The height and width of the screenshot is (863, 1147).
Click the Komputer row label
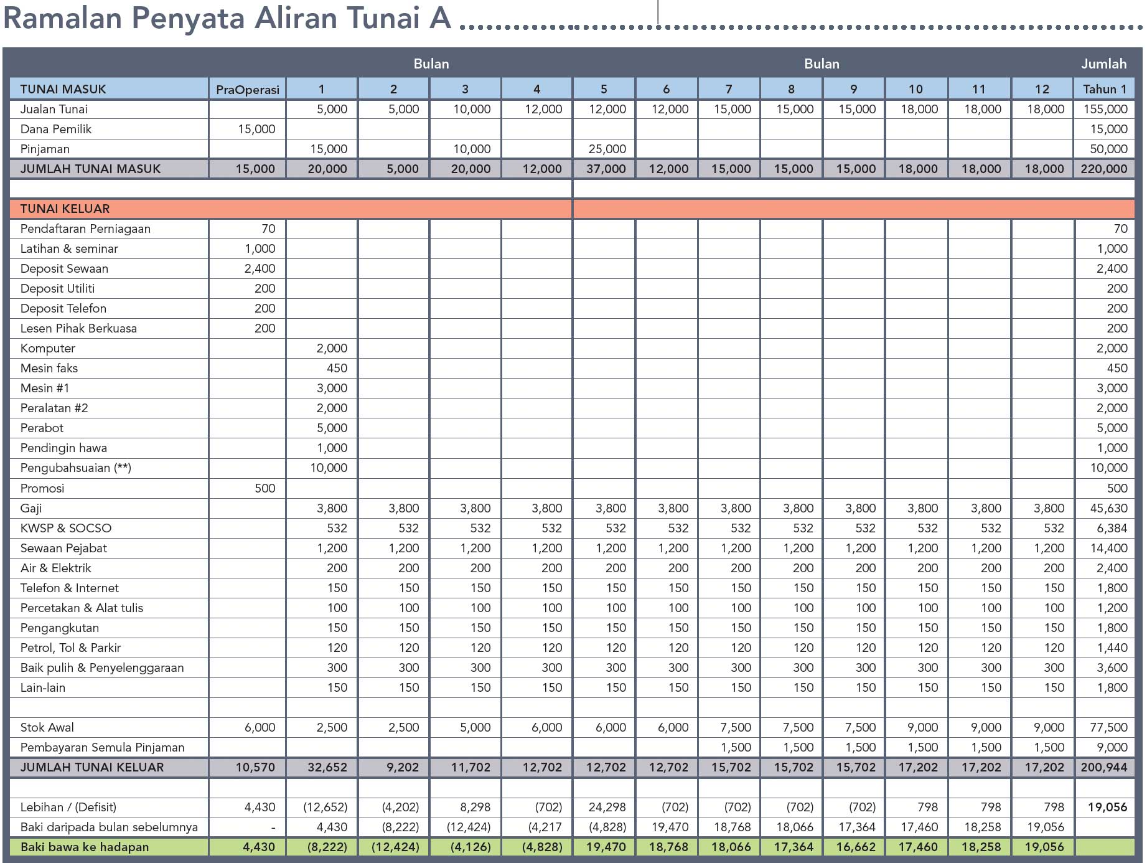point(47,348)
